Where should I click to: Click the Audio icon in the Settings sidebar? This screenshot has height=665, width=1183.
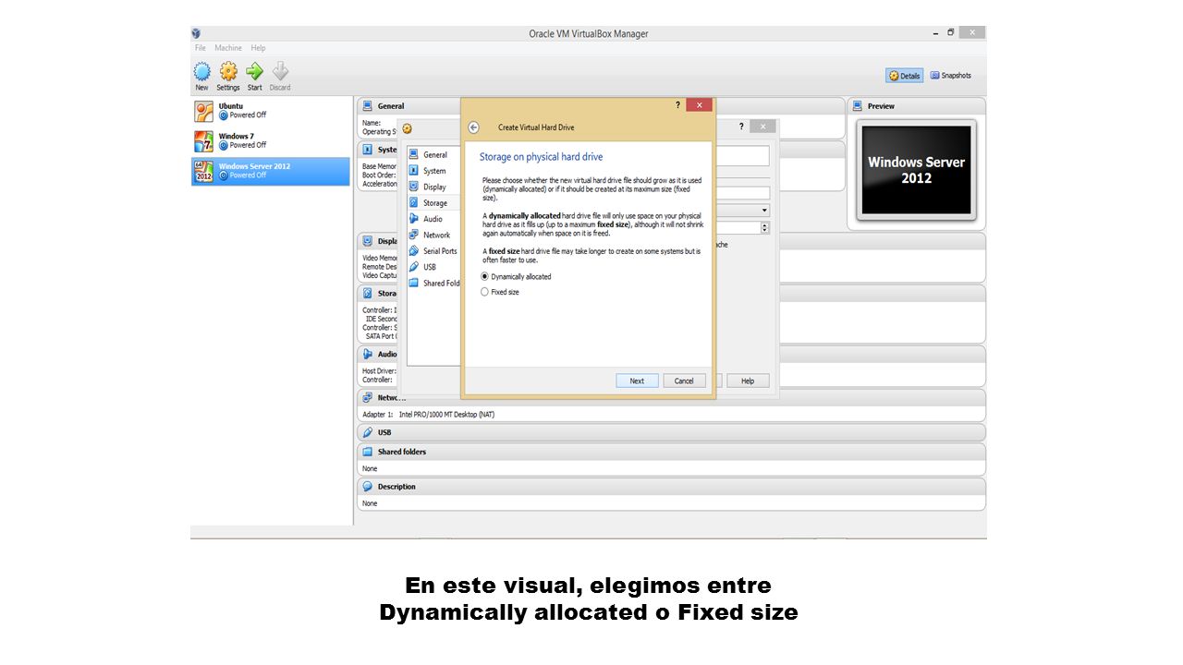tap(414, 219)
